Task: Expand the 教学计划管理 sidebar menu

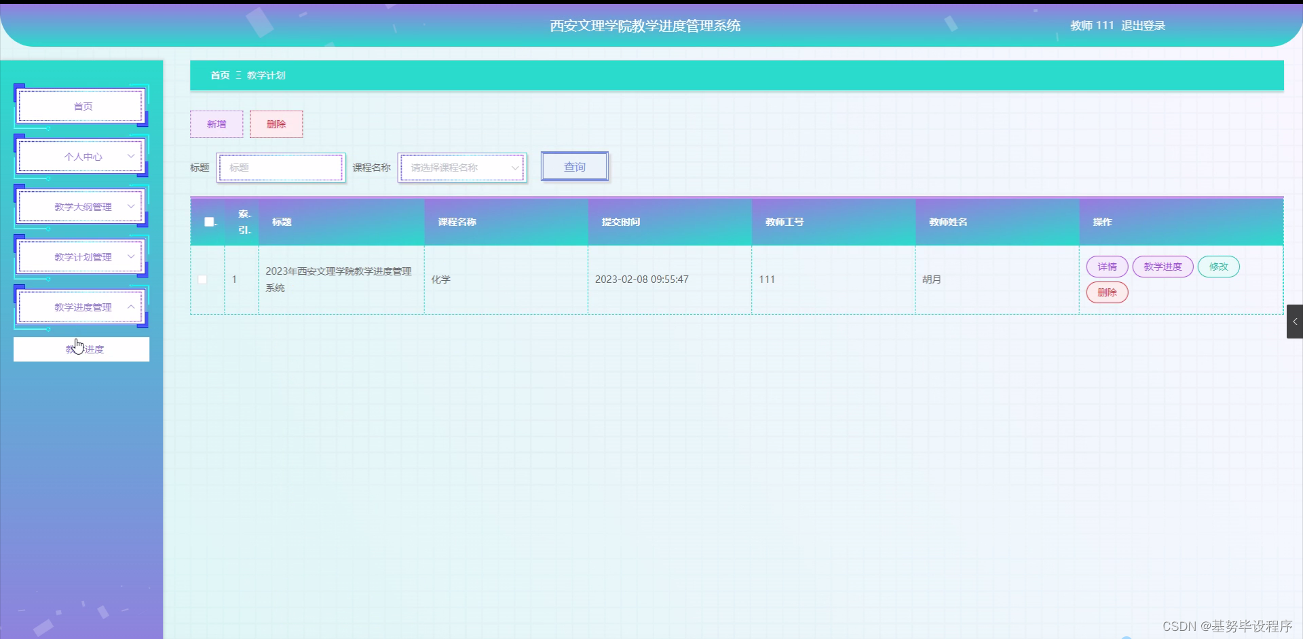Action: [x=81, y=256]
